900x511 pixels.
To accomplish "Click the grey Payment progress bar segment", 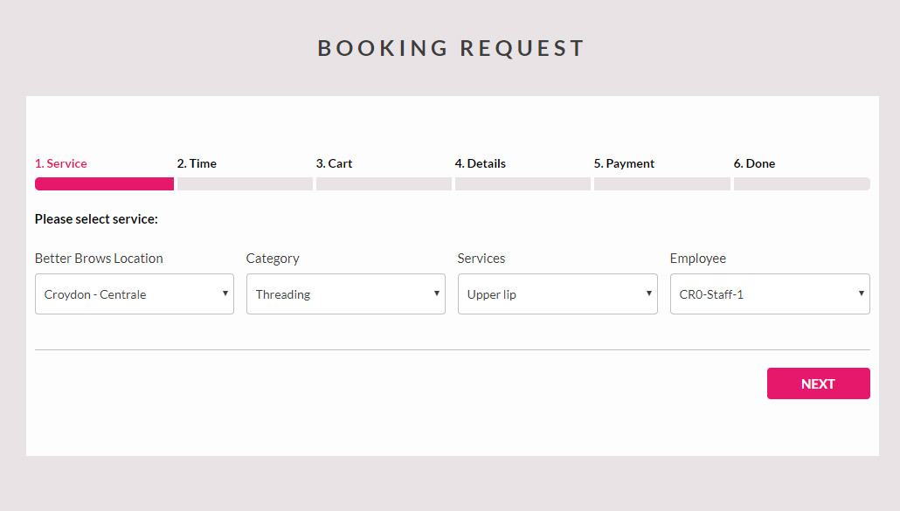I will [661, 183].
